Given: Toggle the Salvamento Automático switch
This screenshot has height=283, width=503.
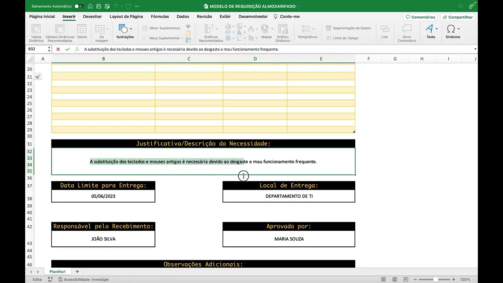Looking at the screenshot, I should click(x=79, y=6).
